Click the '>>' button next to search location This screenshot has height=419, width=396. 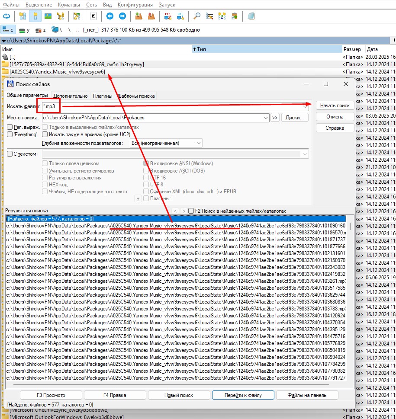(x=275, y=118)
